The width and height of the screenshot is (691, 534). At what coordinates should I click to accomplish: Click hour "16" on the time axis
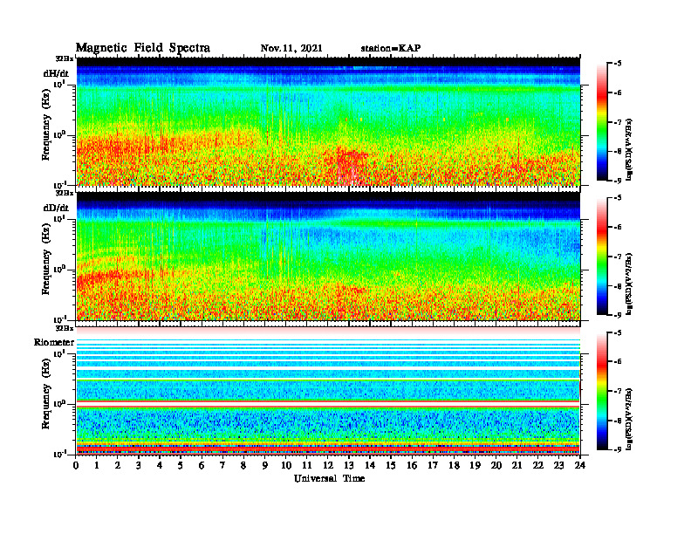tap(412, 465)
